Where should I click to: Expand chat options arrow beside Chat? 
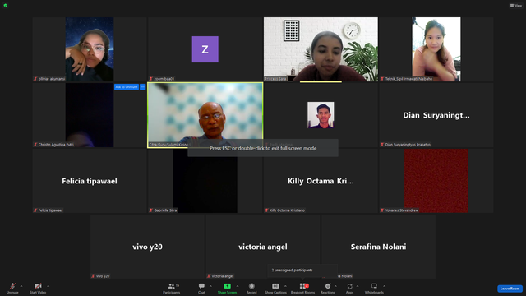point(210,286)
